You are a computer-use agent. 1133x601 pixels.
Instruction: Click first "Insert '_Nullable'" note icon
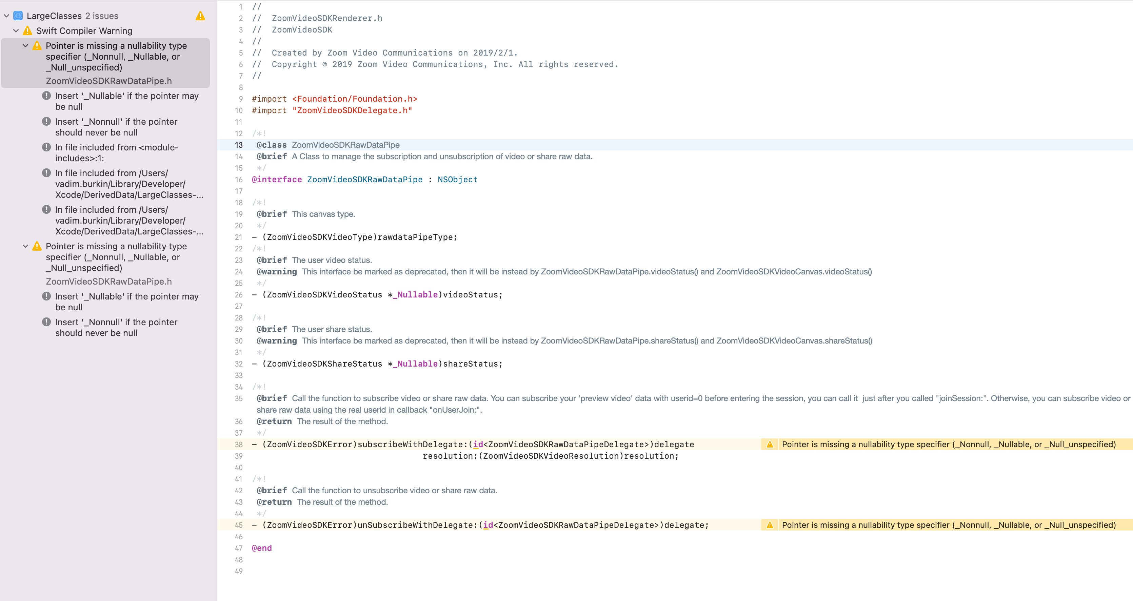[46, 96]
